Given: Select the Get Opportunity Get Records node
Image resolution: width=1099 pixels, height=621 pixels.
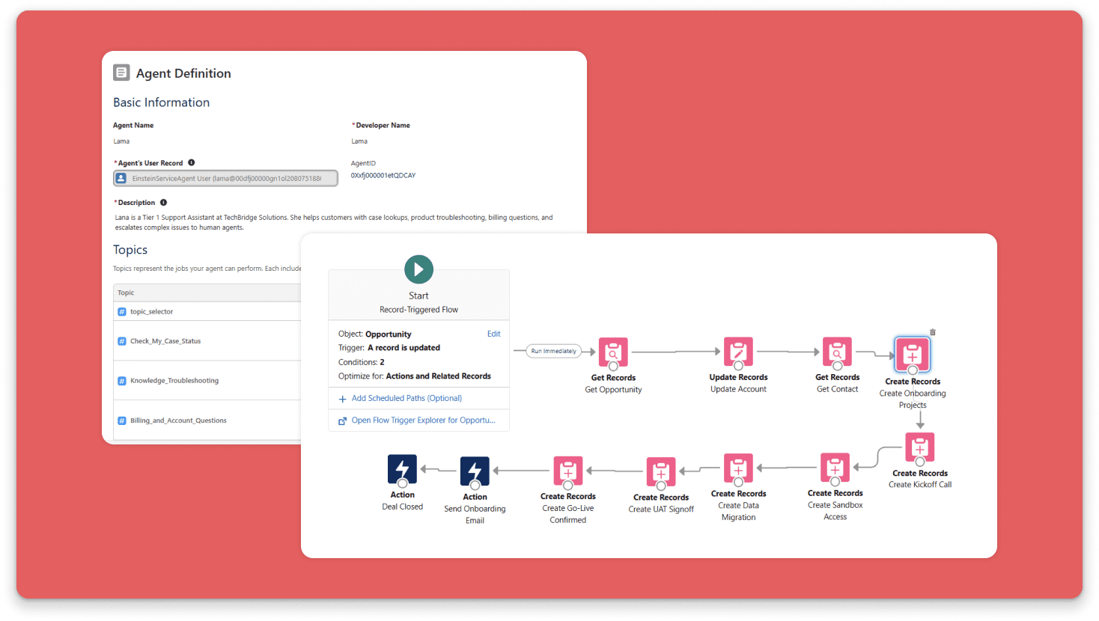Looking at the screenshot, I should coord(613,352).
